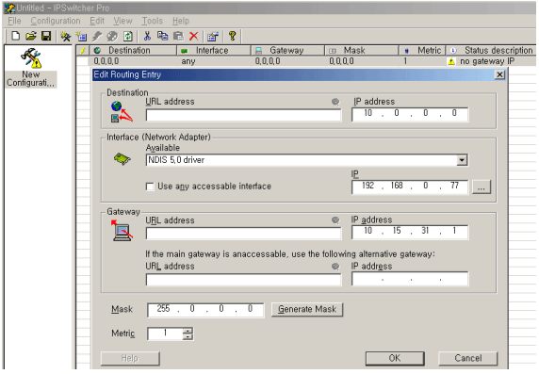Image resolution: width=539 pixels, height=374 pixels.
Task: Enable Use any accessable interface checkbox
Action: point(150,187)
